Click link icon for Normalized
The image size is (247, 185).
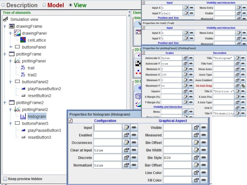[x=134, y=165]
